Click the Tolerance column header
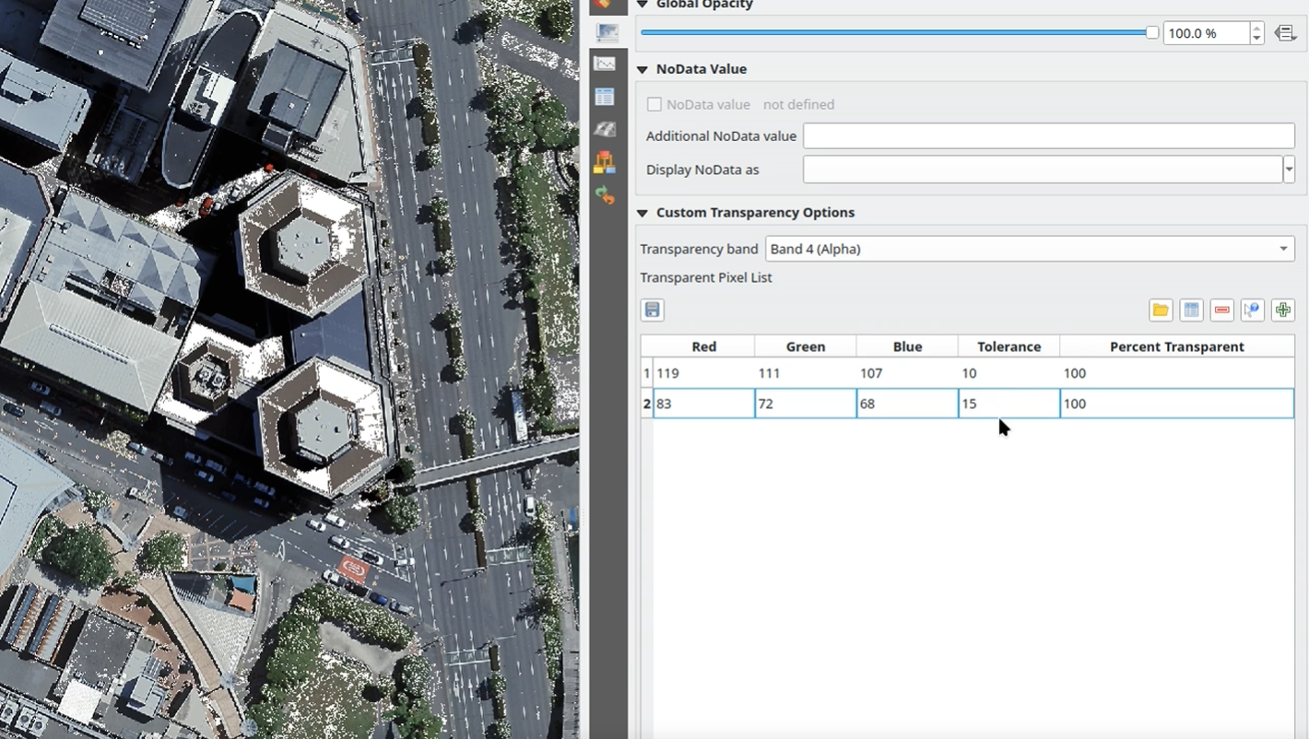This screenshot has width=1309, height=739. point(1008,346)
